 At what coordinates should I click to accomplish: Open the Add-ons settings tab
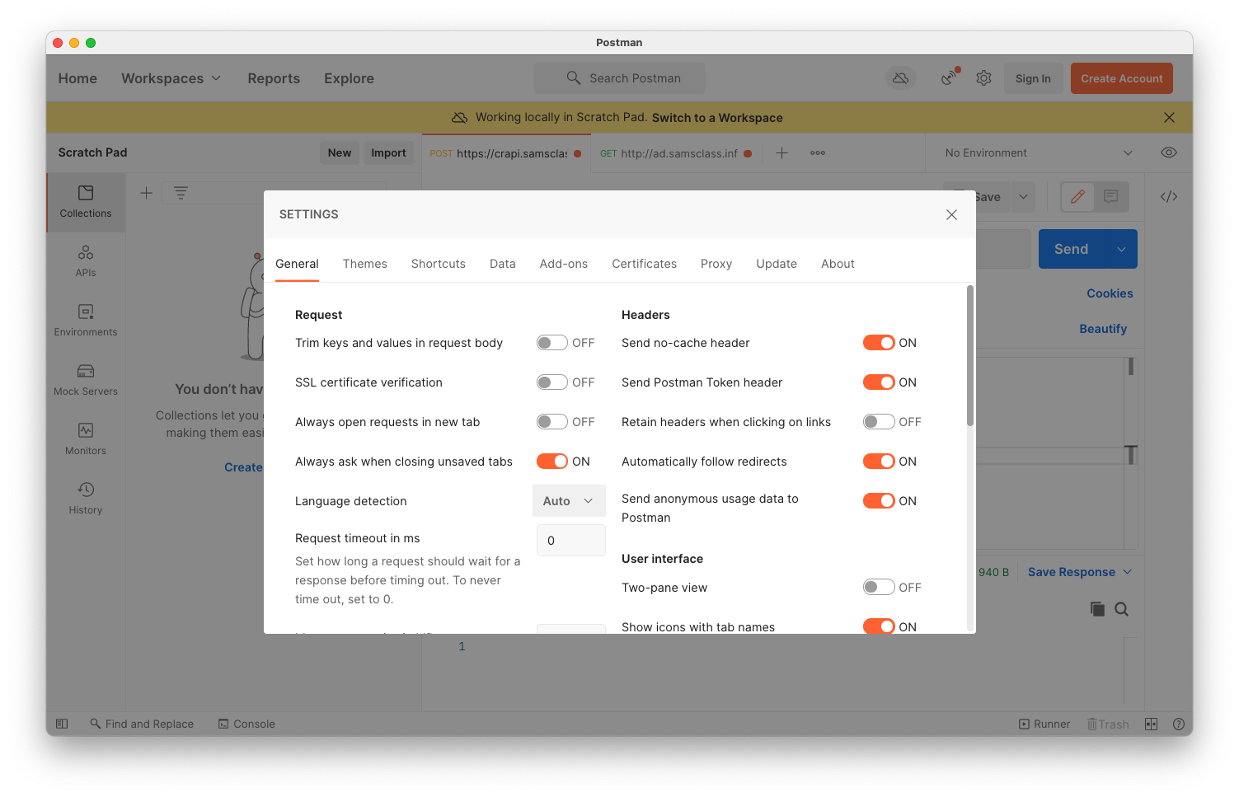point(564,264)
